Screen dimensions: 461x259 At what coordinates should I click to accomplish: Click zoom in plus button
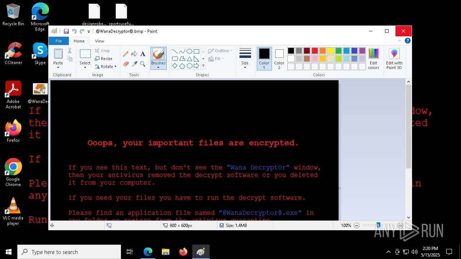(400, 226)
